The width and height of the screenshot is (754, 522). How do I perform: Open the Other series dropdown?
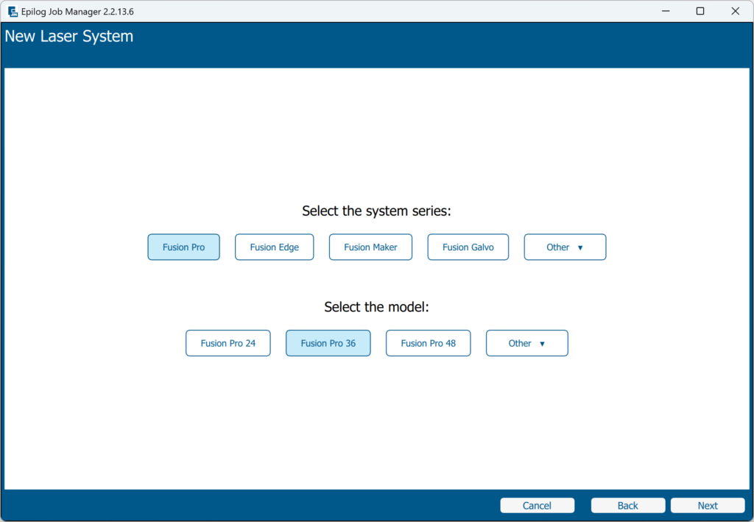click(x=565, y=247)
